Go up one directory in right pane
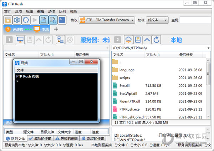Image resolution: width=214 pixels, height=151 pixels. tap(147, 40)
